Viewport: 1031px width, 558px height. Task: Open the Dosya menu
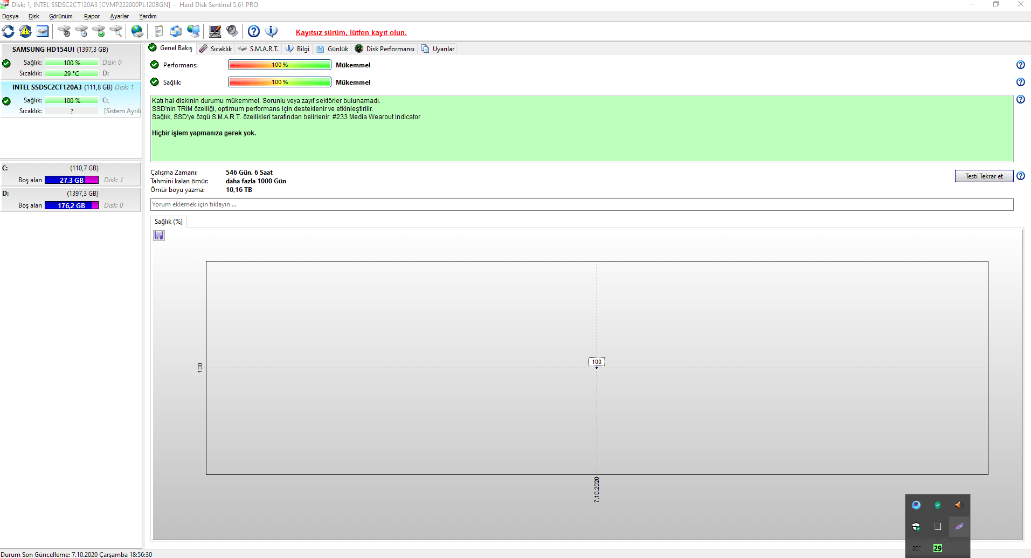(x=10, y=16)
